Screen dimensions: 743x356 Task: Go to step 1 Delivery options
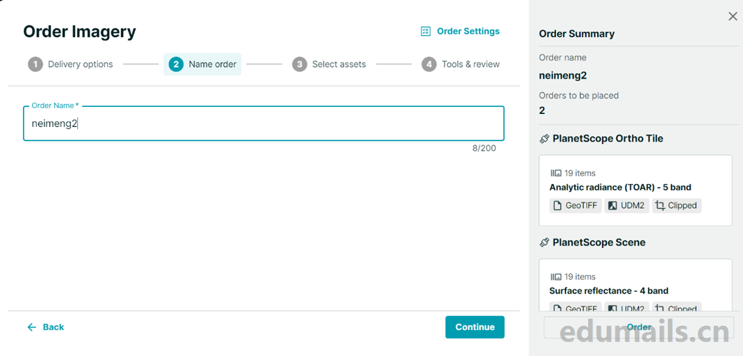71,64
